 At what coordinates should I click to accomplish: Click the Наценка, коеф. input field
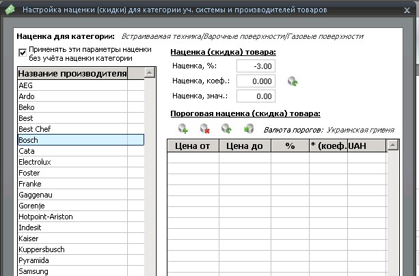point(256,81)
